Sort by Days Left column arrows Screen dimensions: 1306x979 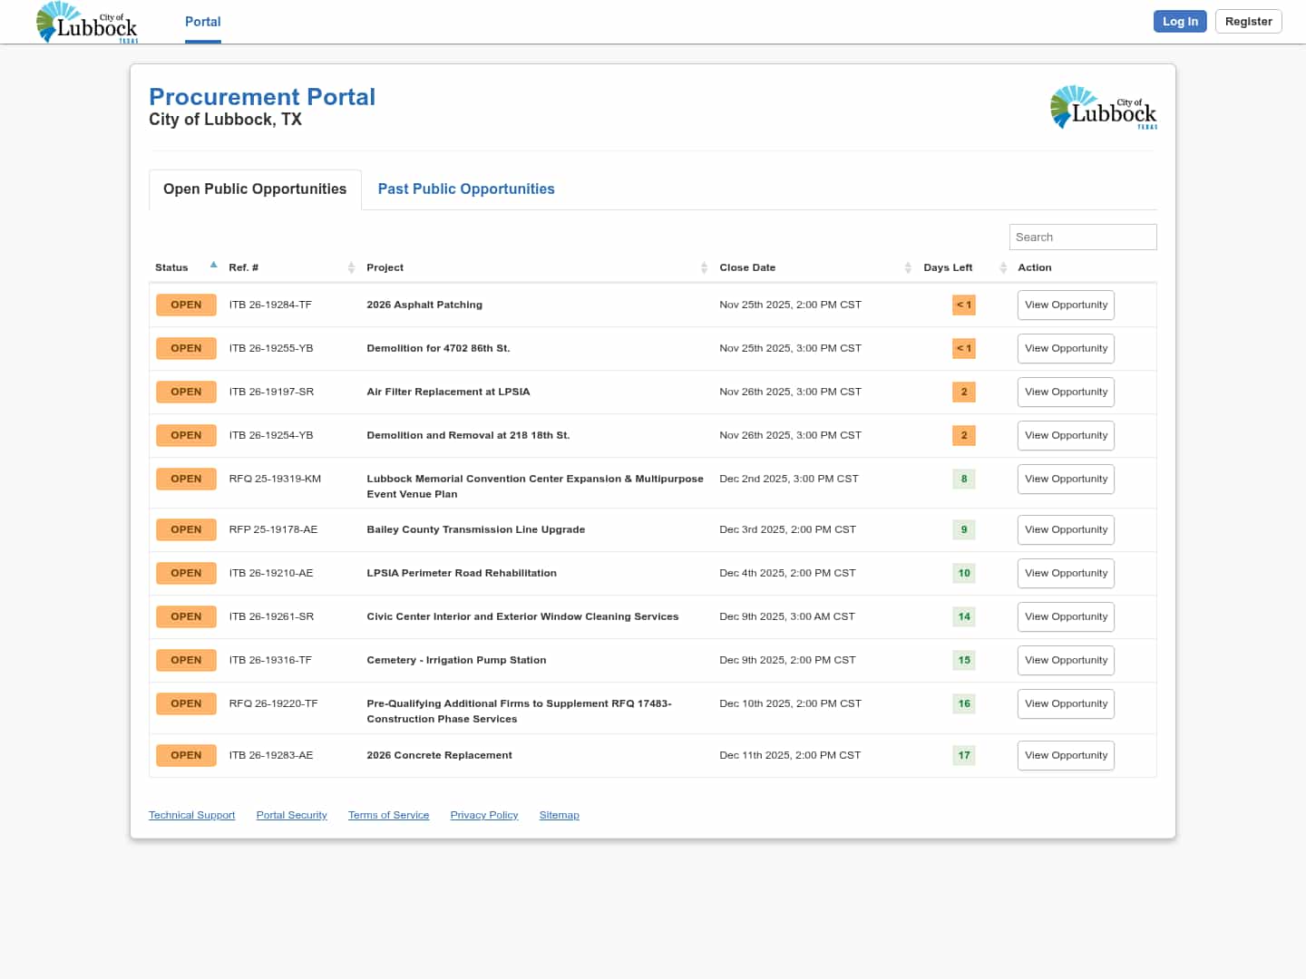click(x=1003, y=267)
